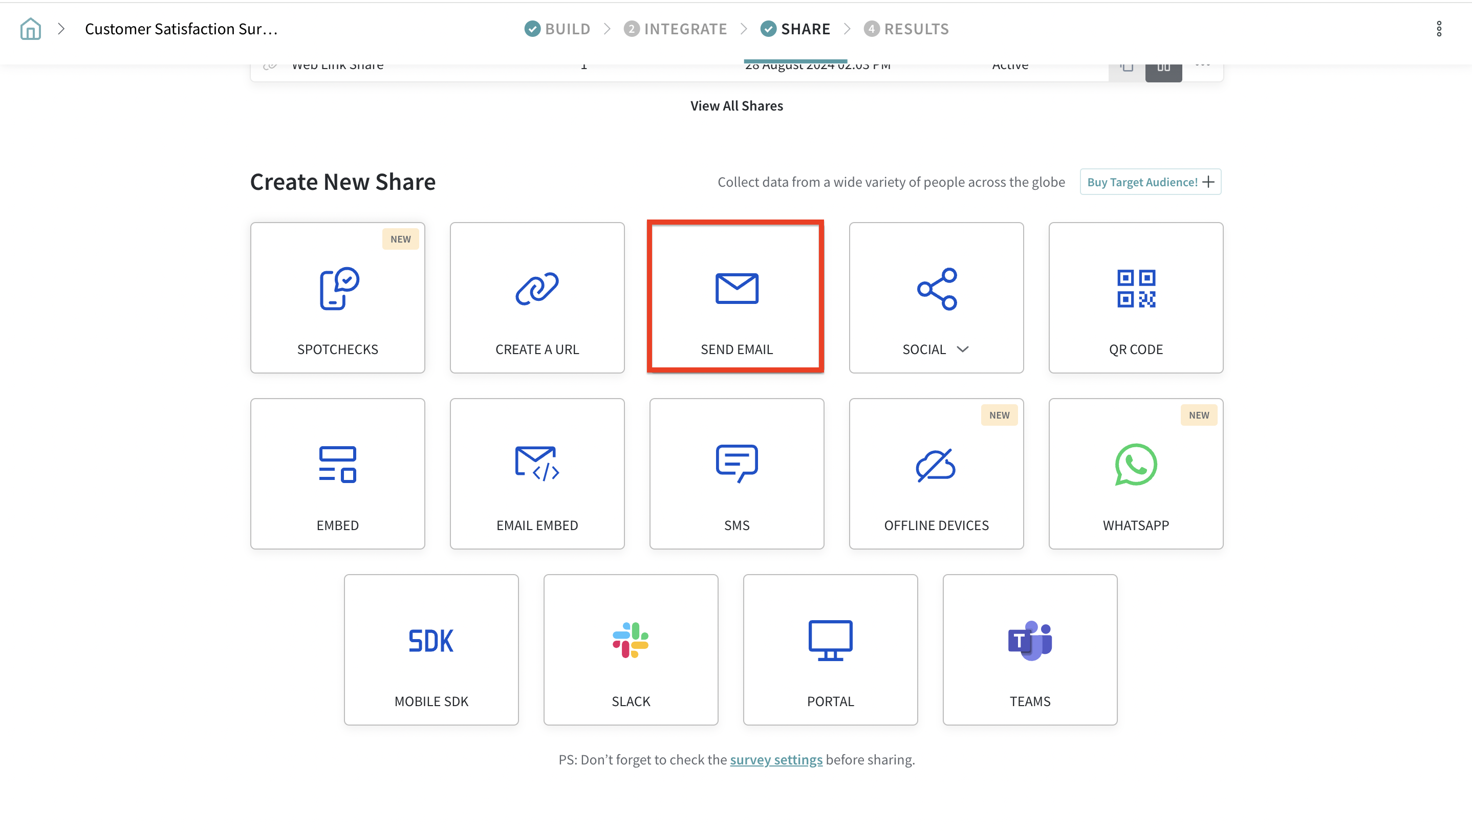The image size is (1472, 832).
Task: Select the Create a URL link icon
Action: tap(536, 289)
